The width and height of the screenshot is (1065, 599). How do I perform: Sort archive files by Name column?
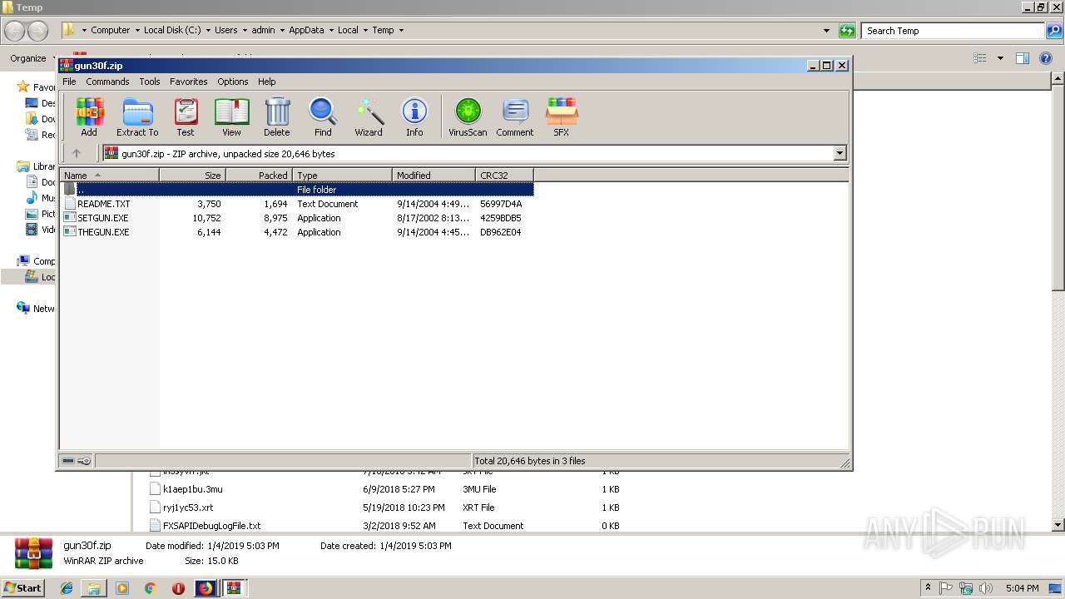pyautogui.click(x=109, y=176)
